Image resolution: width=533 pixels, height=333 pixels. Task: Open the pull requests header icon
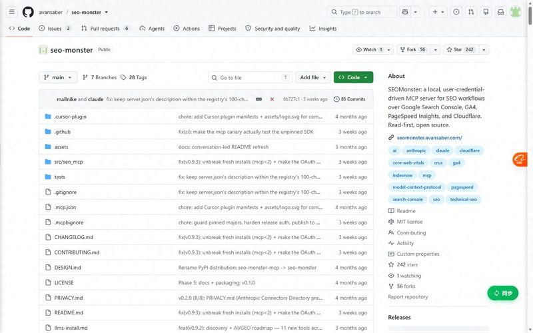pos(471,12)
